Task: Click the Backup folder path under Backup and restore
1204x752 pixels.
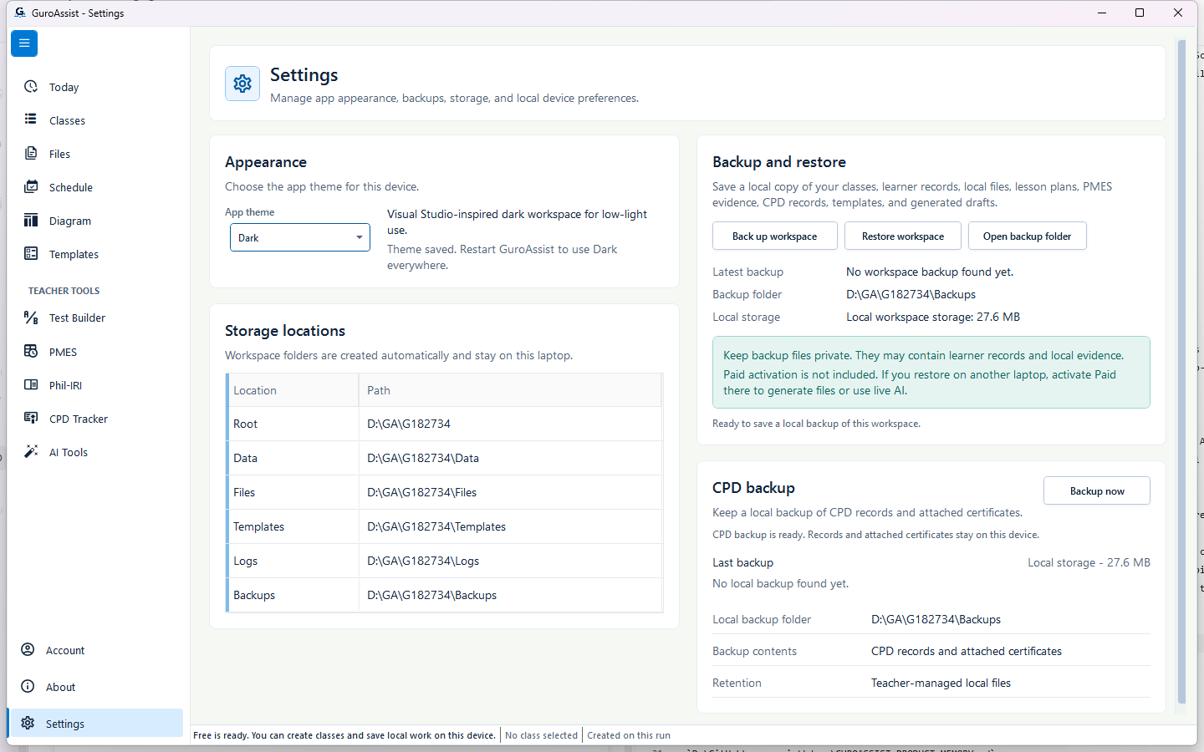Action: click(911, 294)
